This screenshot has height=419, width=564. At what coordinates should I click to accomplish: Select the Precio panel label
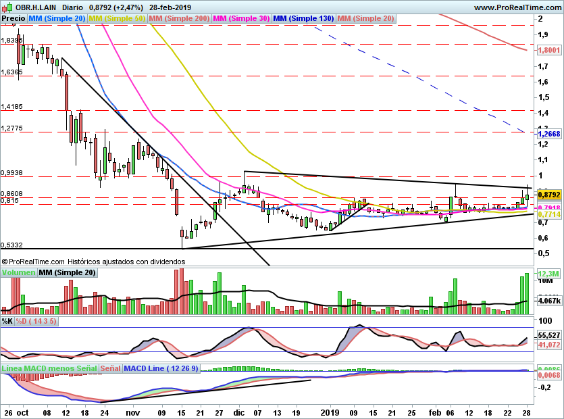(13, 19)
